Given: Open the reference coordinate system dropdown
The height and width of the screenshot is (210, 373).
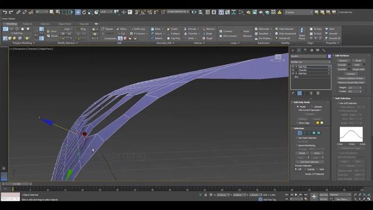Looking at the screenshot, I should click(106, 12).
